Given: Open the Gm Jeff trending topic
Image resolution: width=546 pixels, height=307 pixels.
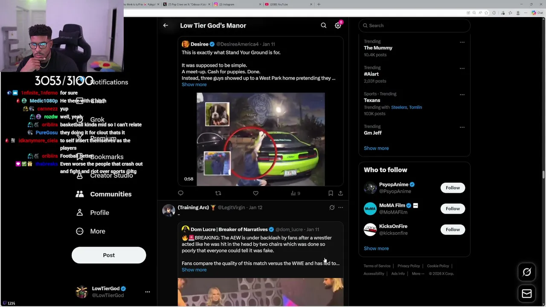Looking at the screenshot, I should coord(372,133).
